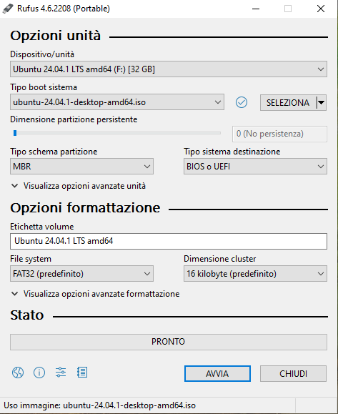Open the Dispositivo/unità drive dropdown

(169, 69)
